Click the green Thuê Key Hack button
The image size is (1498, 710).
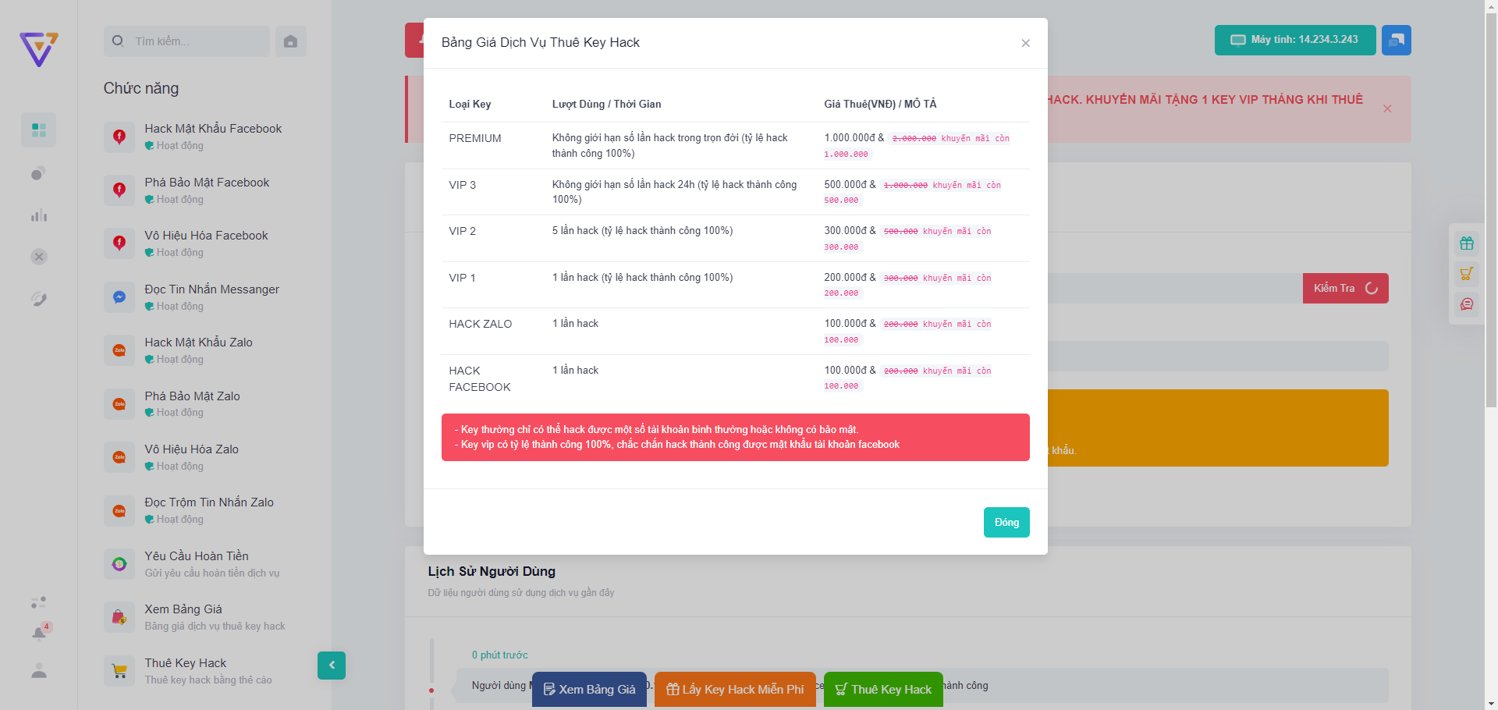882,689
